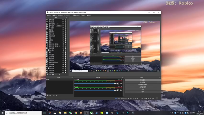Open the 视图(V) menu
Viewport: 204px width, 115px height.
point(60,15)
